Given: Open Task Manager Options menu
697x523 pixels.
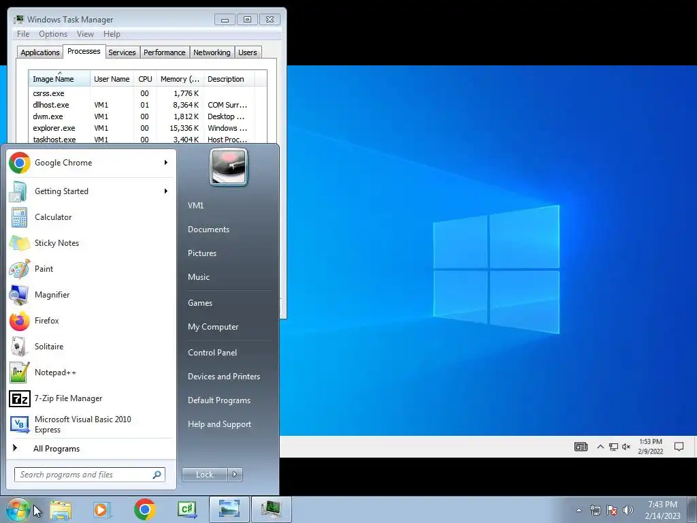Looking at the screenshot, I should point(53,34).
